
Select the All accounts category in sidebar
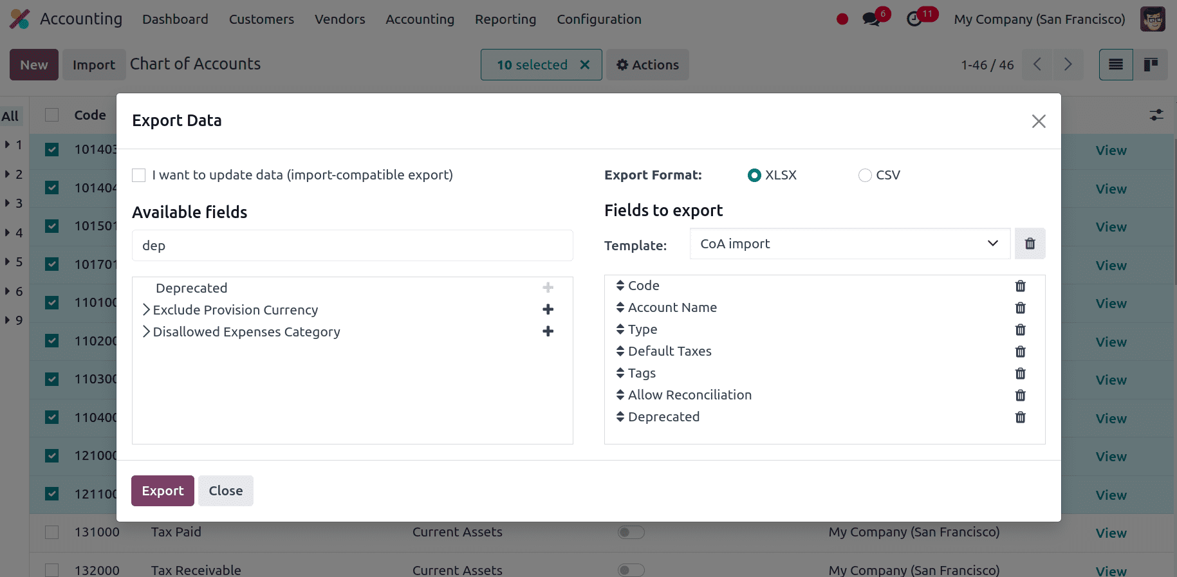(10, 116)
